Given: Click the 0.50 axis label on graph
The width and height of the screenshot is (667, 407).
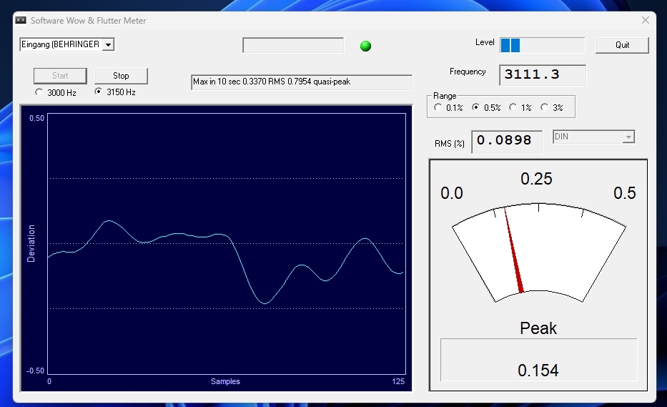Looking at the screenshot, I should (36, 118).
